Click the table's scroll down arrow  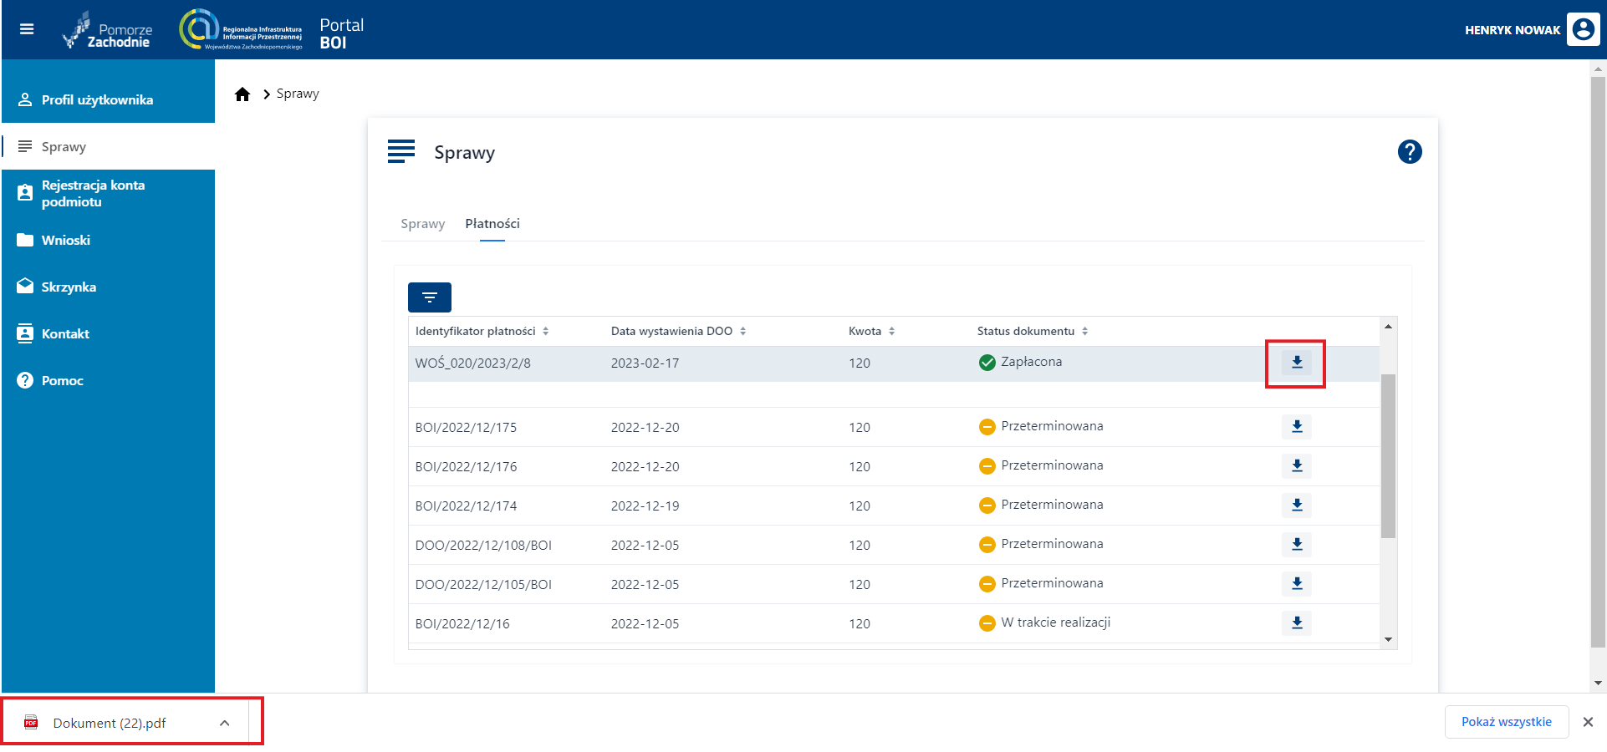tap(1388, 640)
